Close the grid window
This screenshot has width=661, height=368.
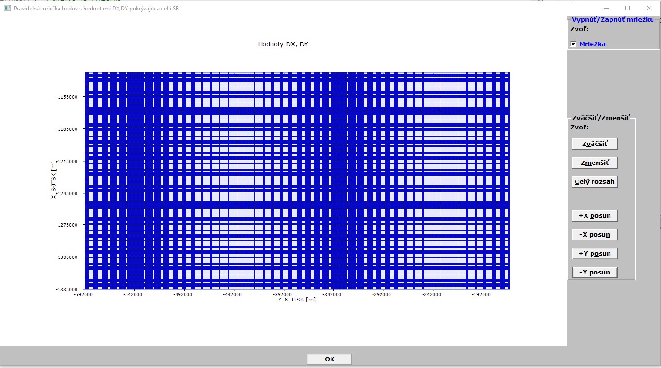click(649, 8)
